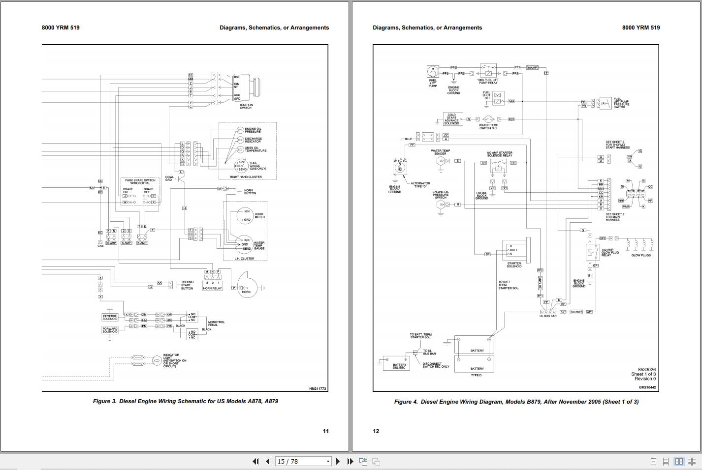This screenshot has width=702, height=470.
Task: Select two-page facing view
Action: [x=679, y=462]
